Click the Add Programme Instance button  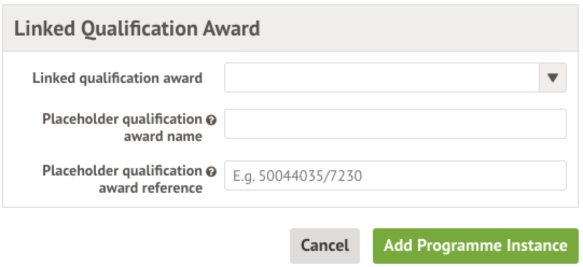475,245
